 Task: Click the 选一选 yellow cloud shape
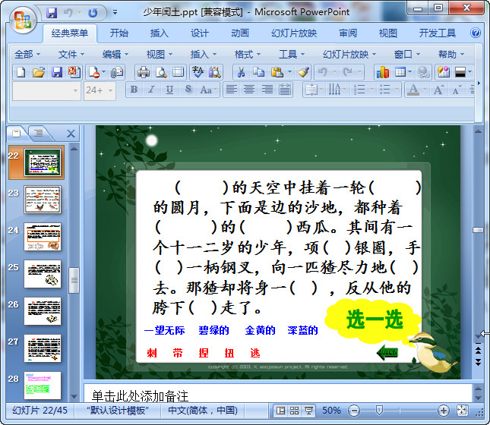pos(374,320)
